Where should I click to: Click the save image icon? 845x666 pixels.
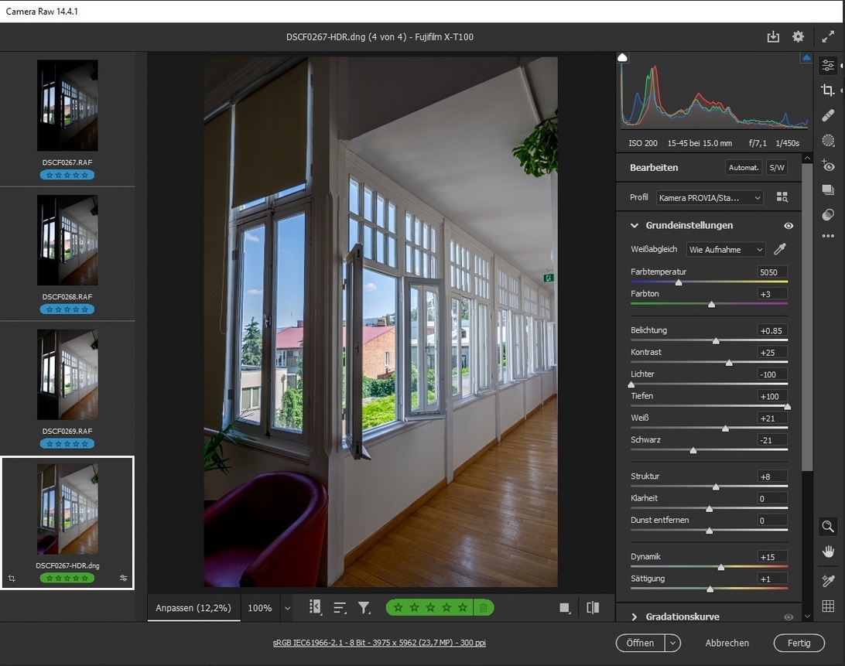tap(773, 36)
